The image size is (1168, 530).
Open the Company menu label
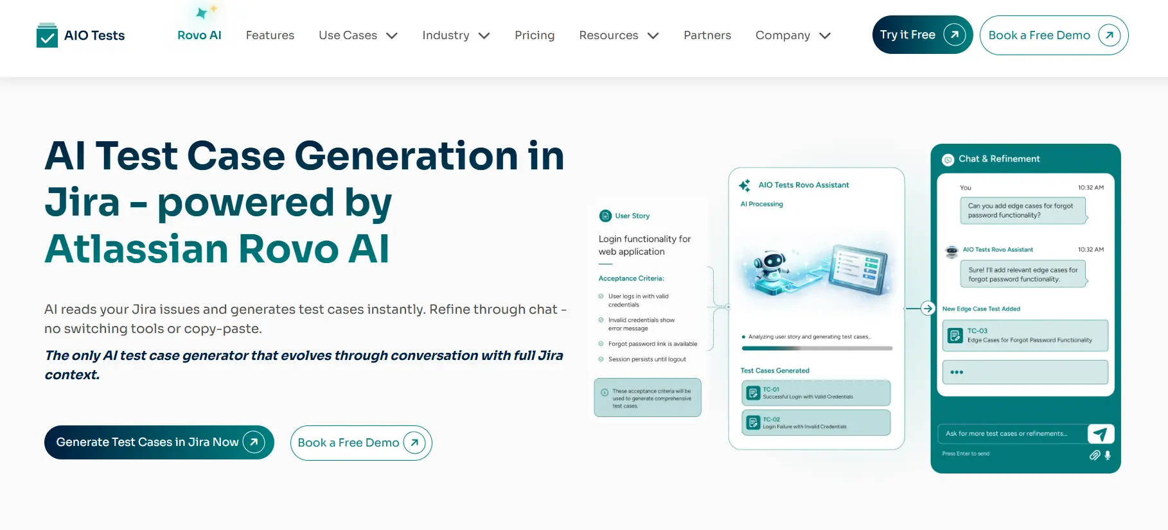tap(783, 35)
